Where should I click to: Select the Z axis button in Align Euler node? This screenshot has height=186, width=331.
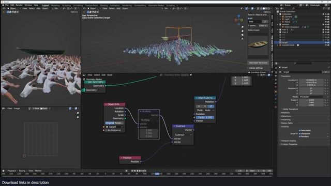click(211, 106)
